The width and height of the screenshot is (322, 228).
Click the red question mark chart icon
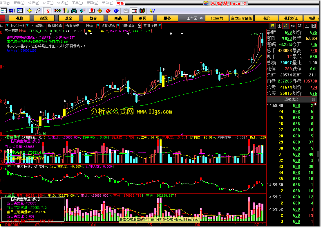pos(92,11)
